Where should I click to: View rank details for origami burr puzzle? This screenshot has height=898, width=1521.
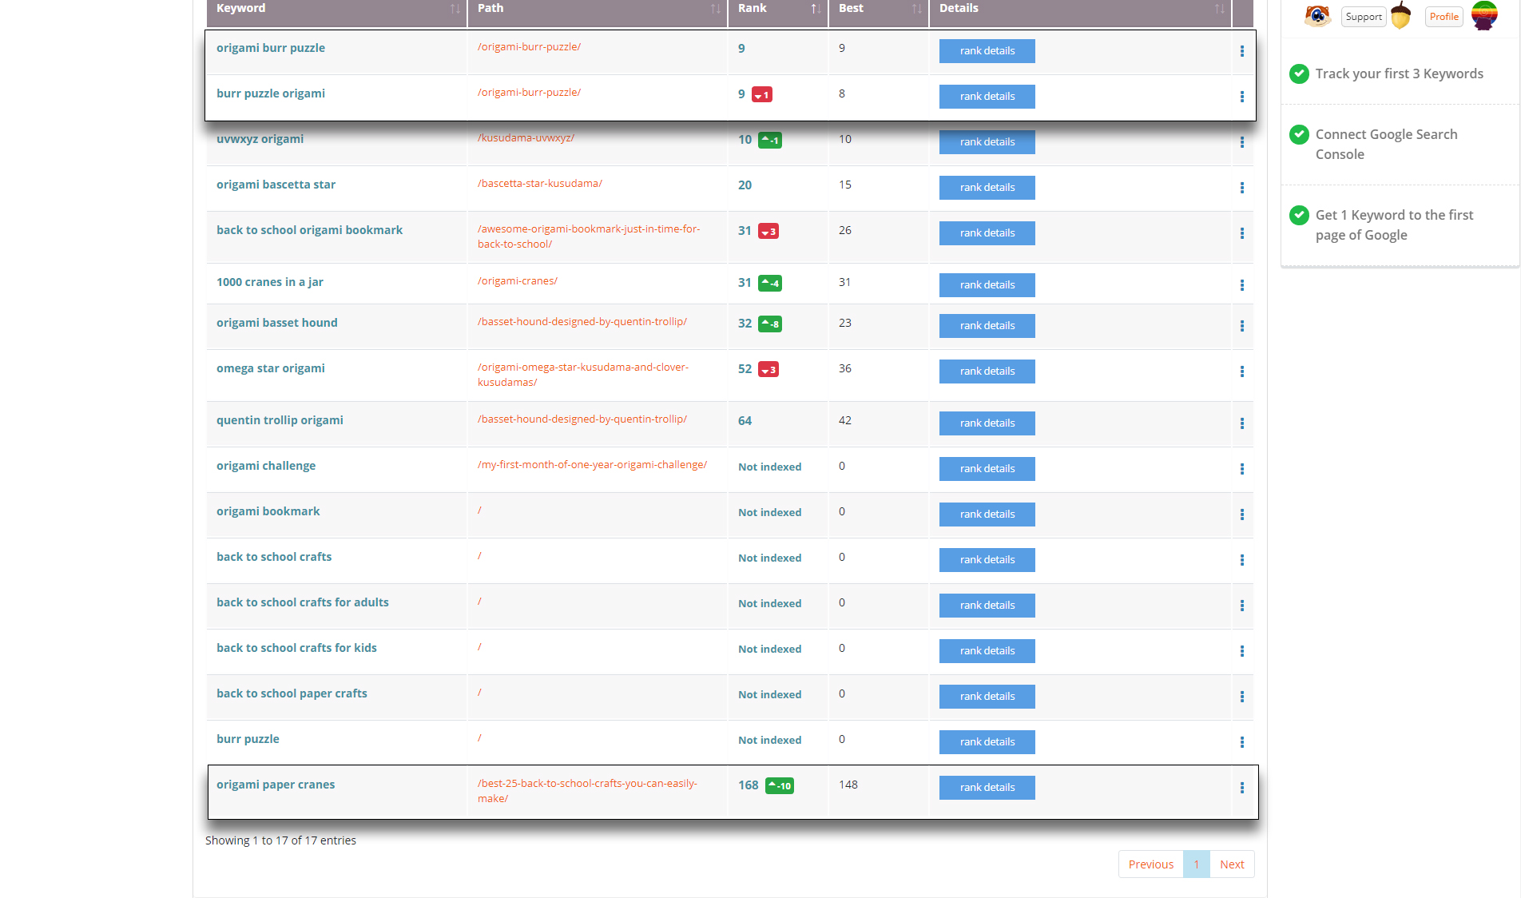point(987,51)
